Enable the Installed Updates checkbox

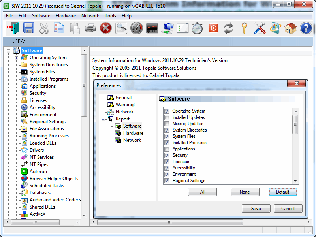(167, 117)
